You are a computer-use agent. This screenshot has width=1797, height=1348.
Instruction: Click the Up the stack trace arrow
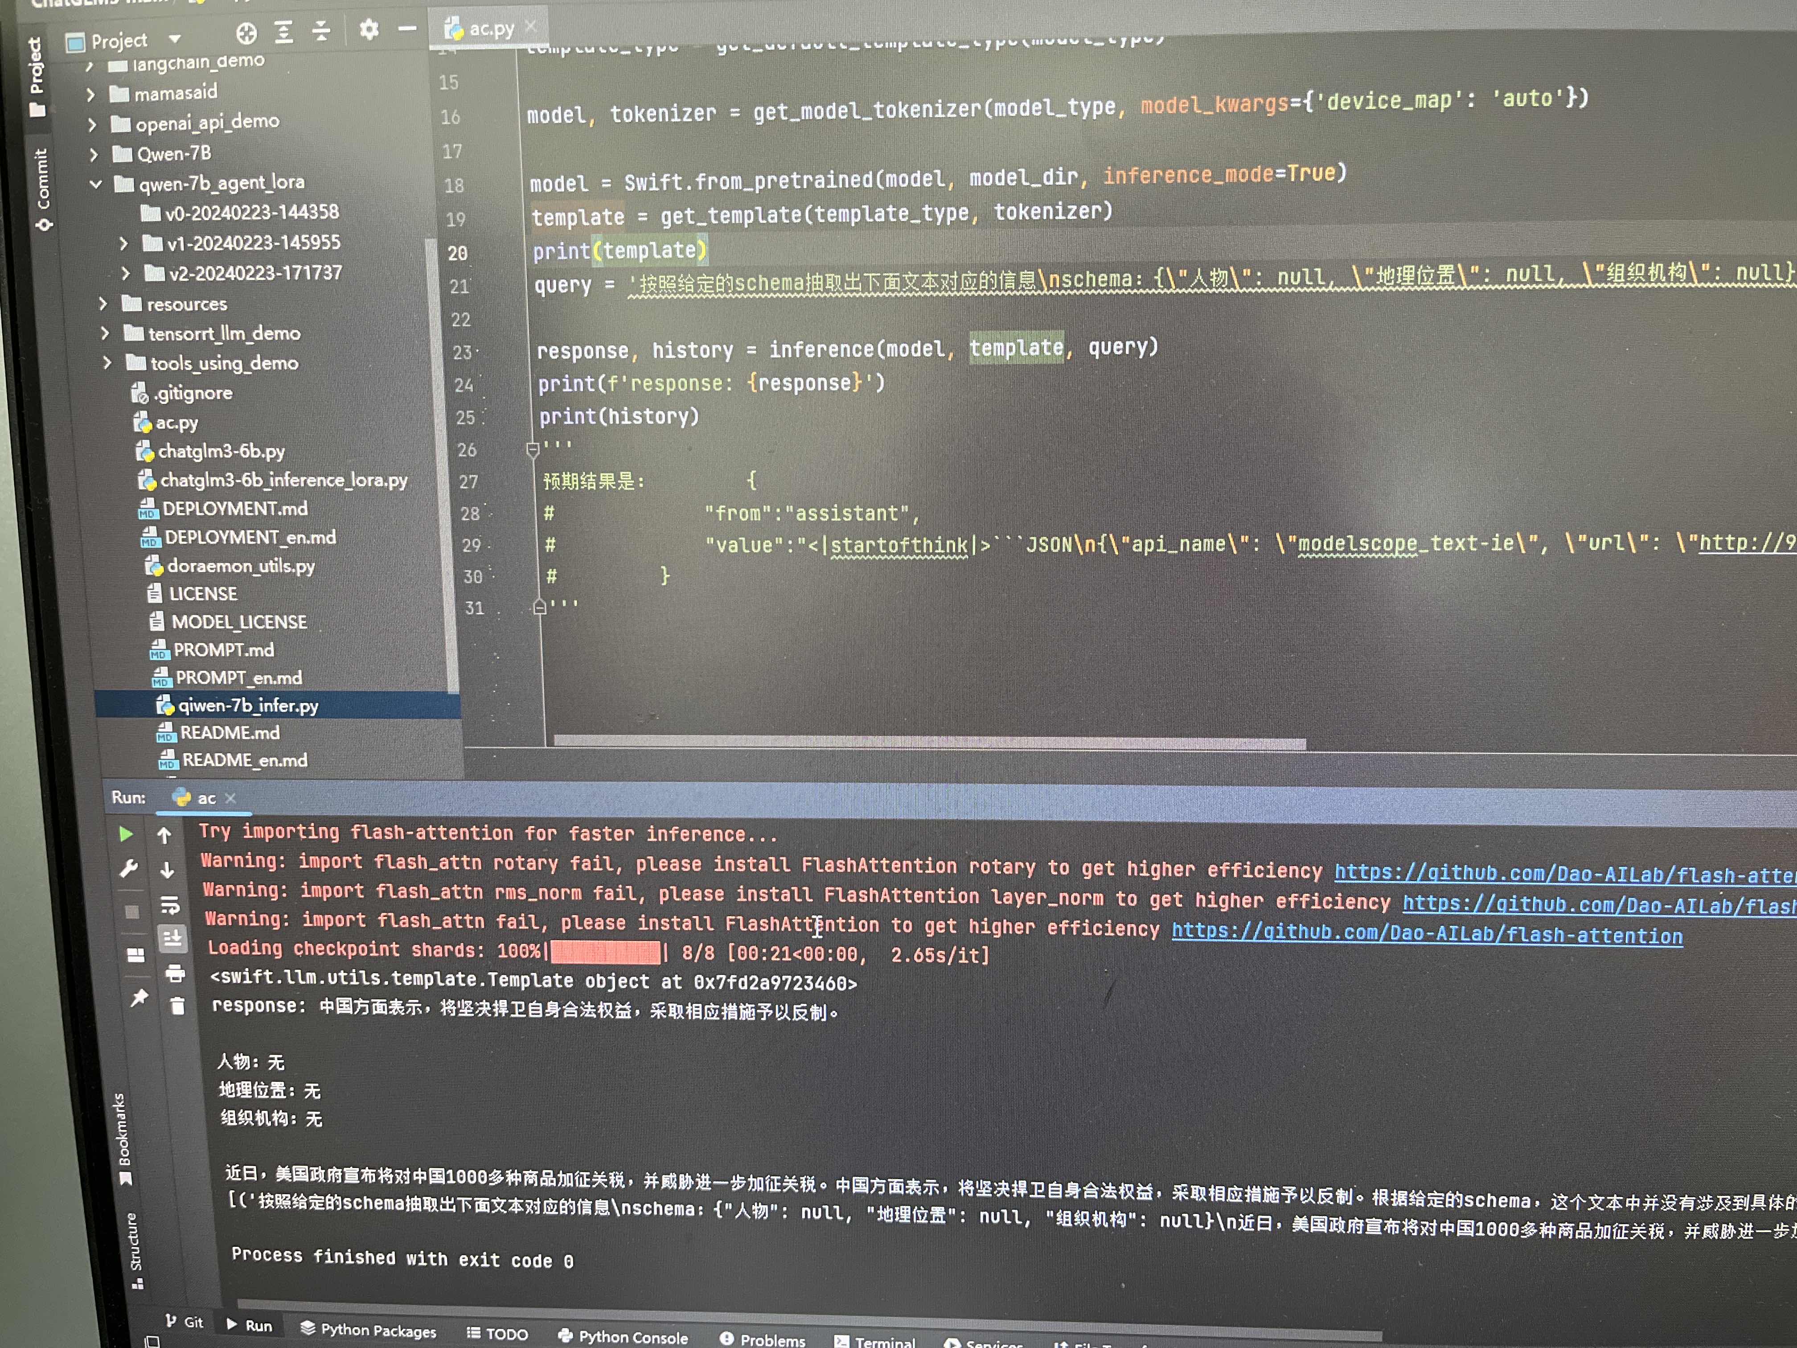click(x=164, y=835)
